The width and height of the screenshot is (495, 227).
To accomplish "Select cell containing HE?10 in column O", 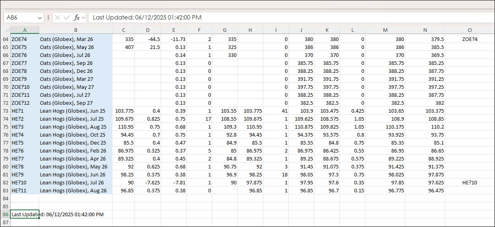I will coord(469,182).
